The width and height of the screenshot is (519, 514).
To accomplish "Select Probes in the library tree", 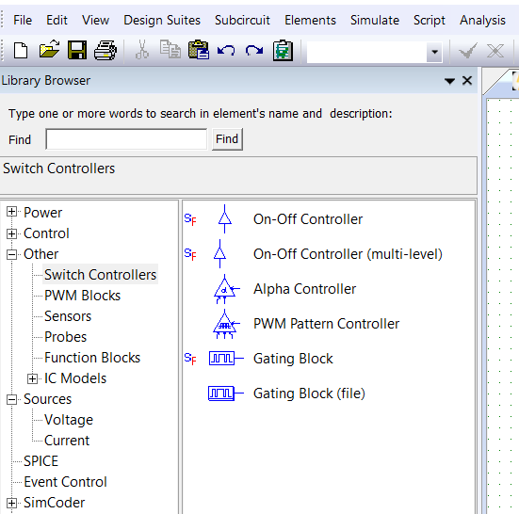I will 66,337.
